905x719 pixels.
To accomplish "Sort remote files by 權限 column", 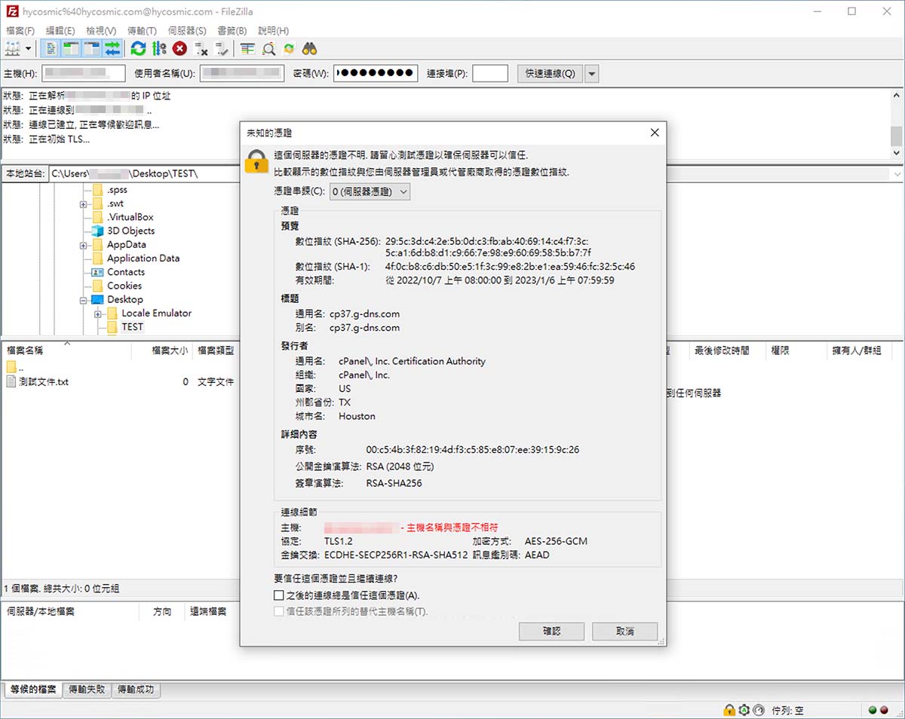I will click(x=795, y=350).
